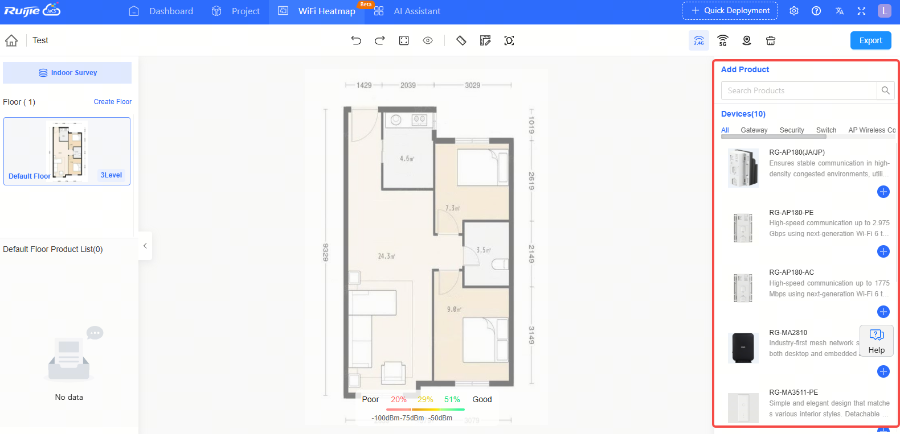Click the Default Floor Product List(0) label

tap(53, 249)
